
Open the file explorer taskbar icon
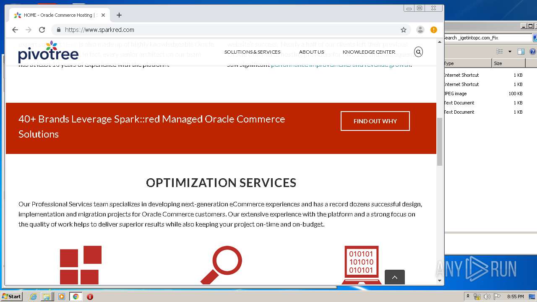47,297
